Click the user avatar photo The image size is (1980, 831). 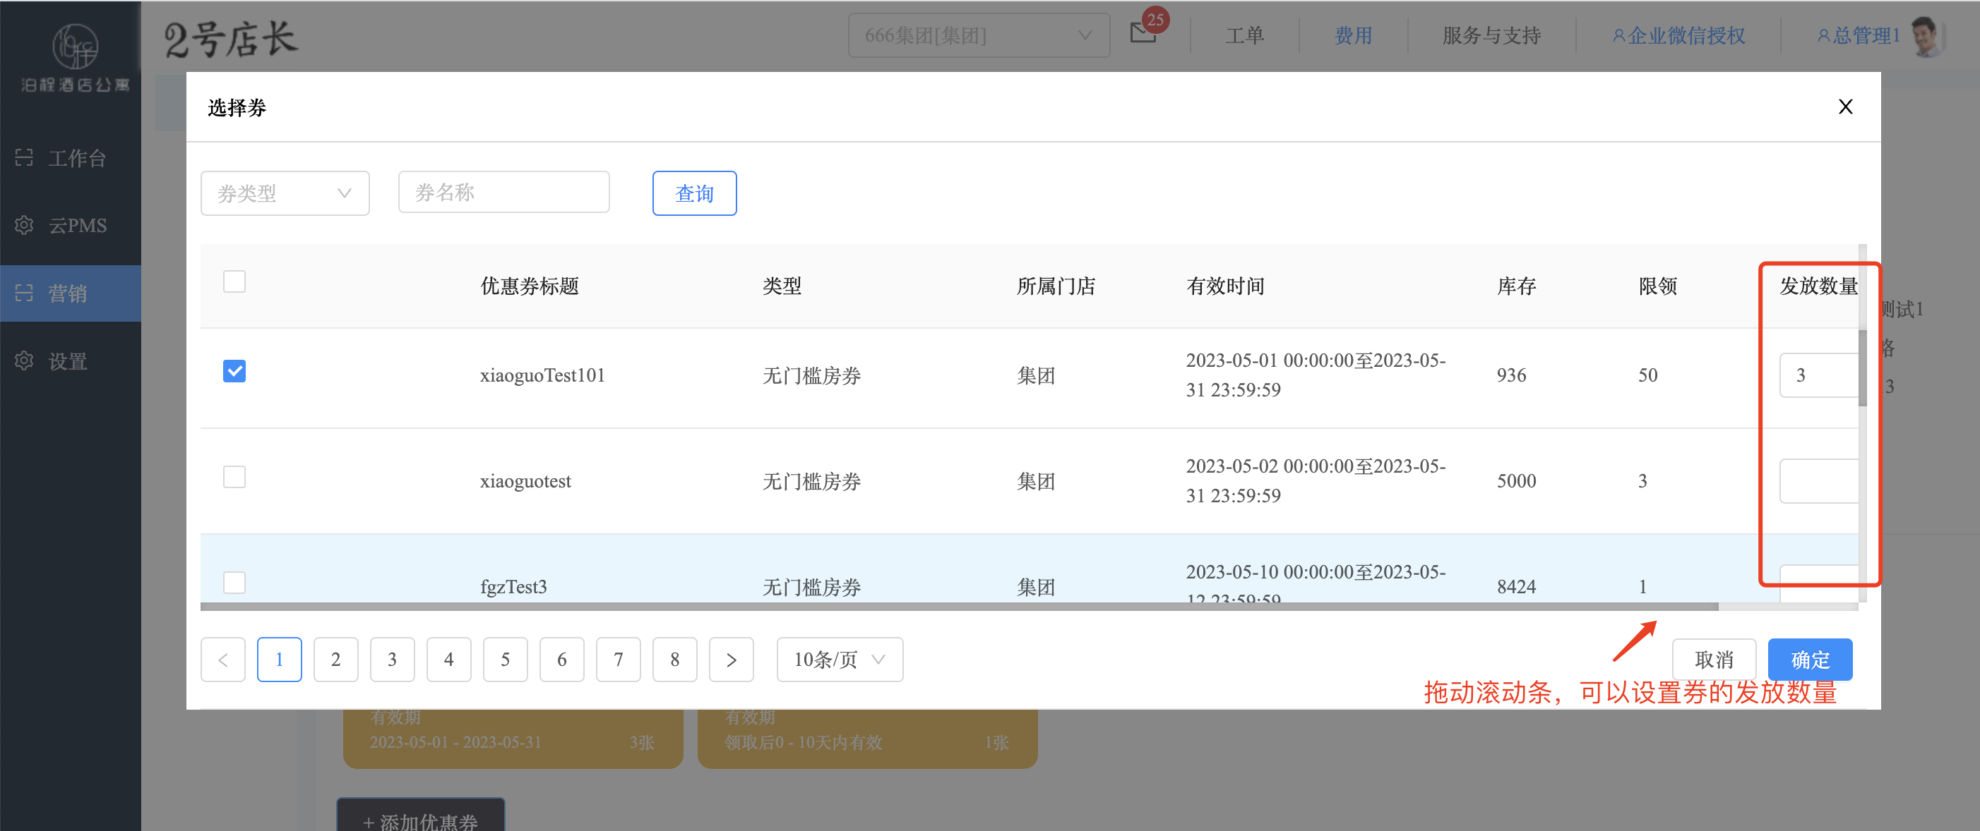(1926, 35)
